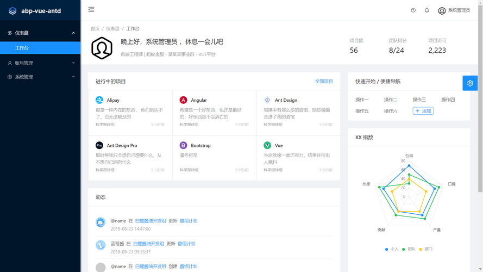Image resolution: width=483 pixels, height=272 pixels.
Task: Click the 仪表盘 dashboard menu icon
Action: click(10, 33)
